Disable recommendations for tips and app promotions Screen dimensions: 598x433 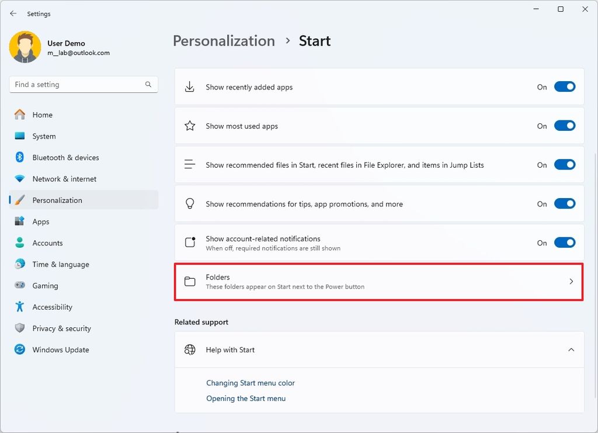564,203
